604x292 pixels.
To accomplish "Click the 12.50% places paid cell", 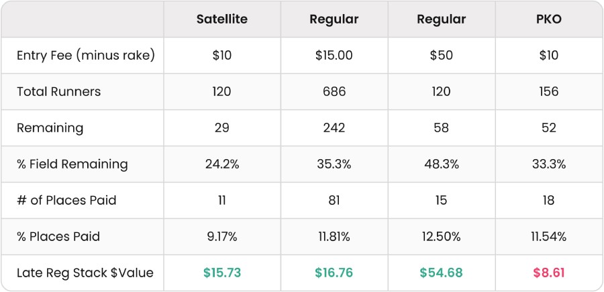I will [x=441, y=236].
